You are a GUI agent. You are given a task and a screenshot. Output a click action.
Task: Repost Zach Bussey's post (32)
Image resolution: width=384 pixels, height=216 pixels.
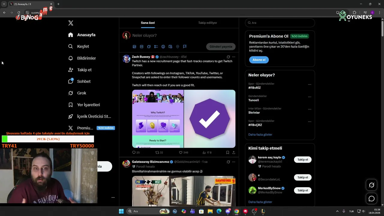click(x=159, y=152)
